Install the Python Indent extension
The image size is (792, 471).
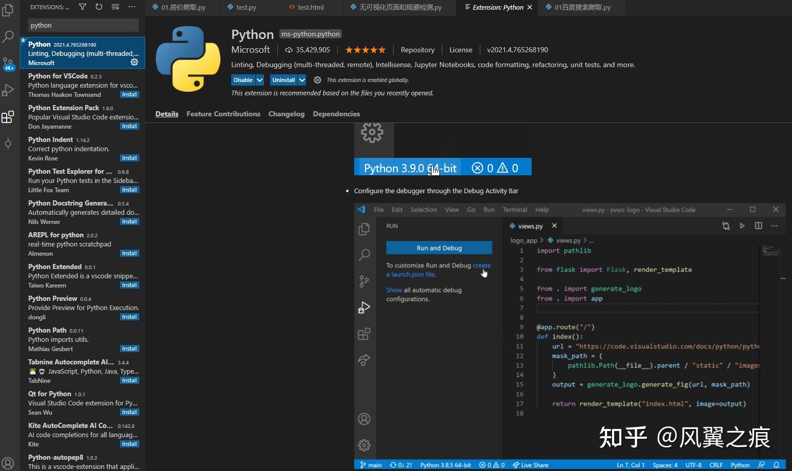tap(129, 157)
